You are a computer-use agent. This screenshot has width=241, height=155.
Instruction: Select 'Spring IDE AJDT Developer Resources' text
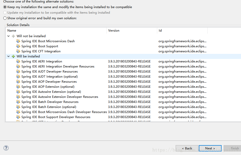(49, 72)
